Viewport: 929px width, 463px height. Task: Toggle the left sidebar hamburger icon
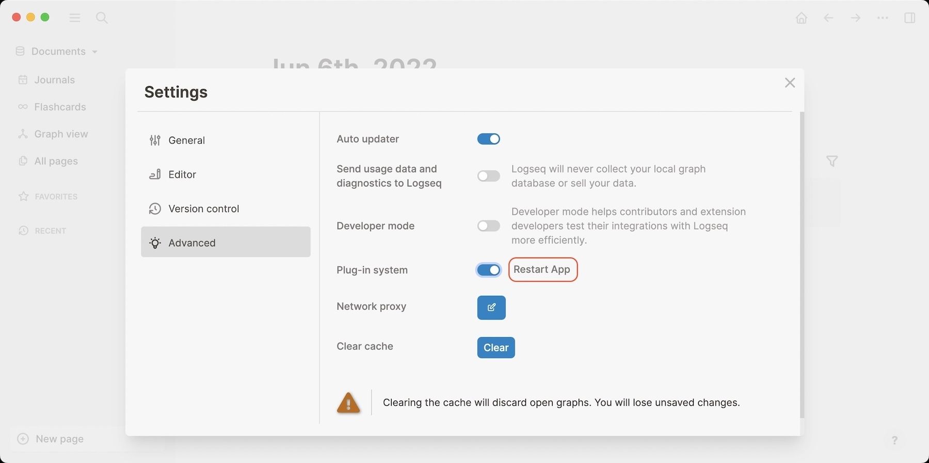75,18
